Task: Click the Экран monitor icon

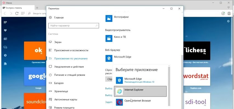Action: click(50, 42)
